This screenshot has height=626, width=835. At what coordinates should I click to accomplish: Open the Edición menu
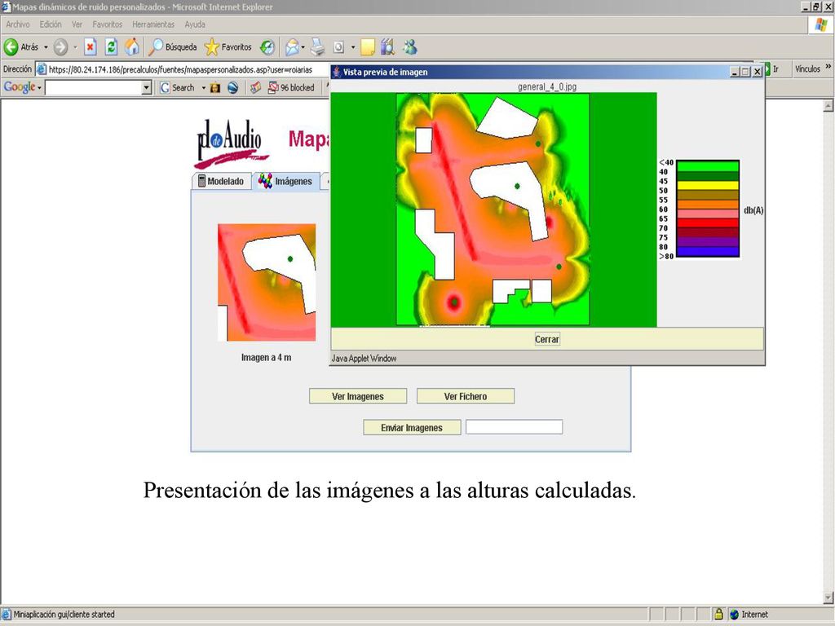51,24
